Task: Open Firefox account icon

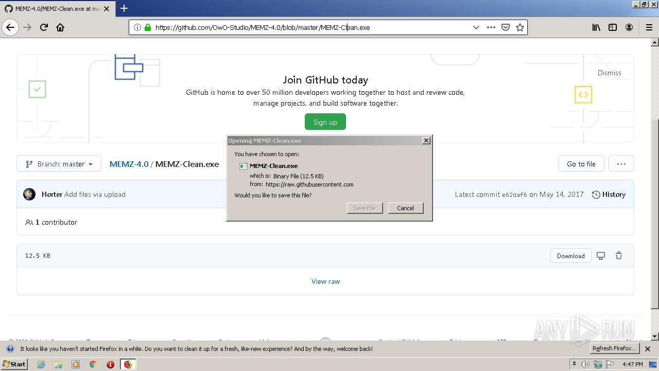Action: pyautogui.click(x=629, y=27)
